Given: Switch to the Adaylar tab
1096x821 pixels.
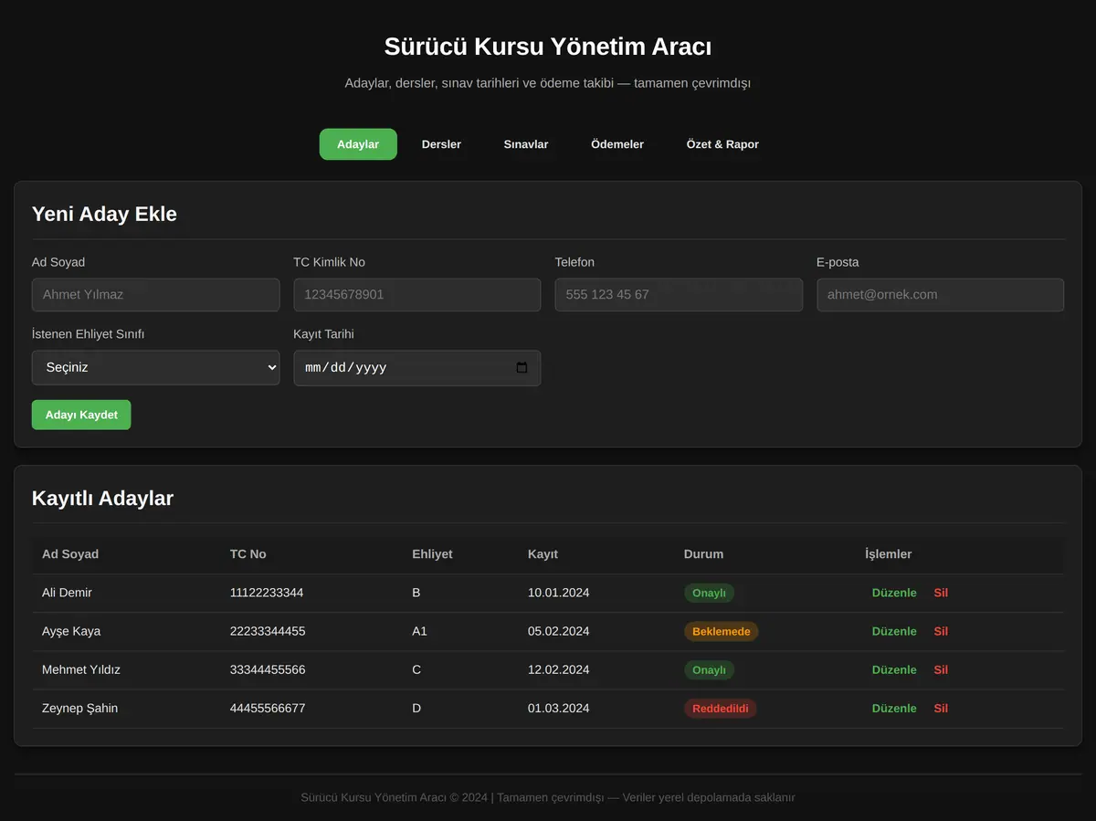Looking at the screenshot, I should 358,144.
